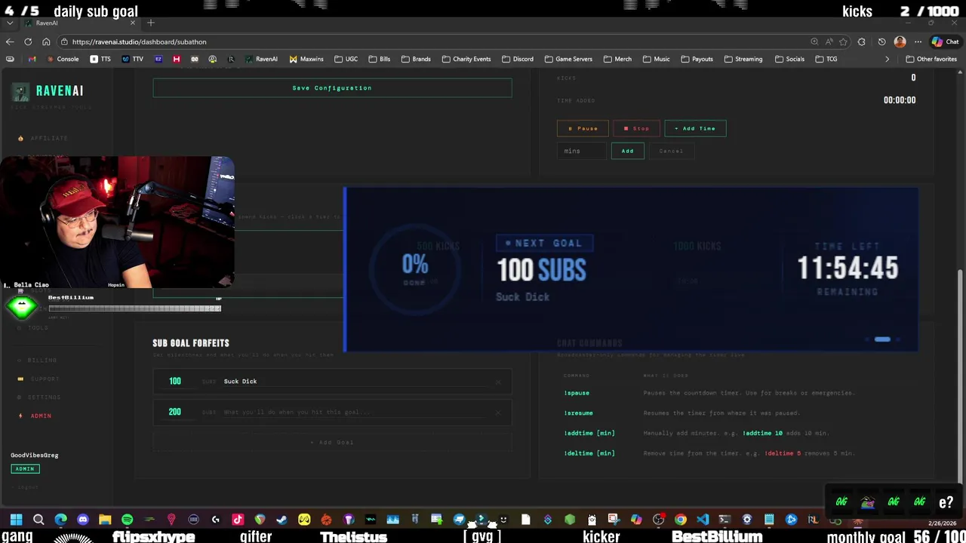Expand the Streaming bookmarks folder
The image size is (966, 543).
pyautogui.click(x=743, y=59)
